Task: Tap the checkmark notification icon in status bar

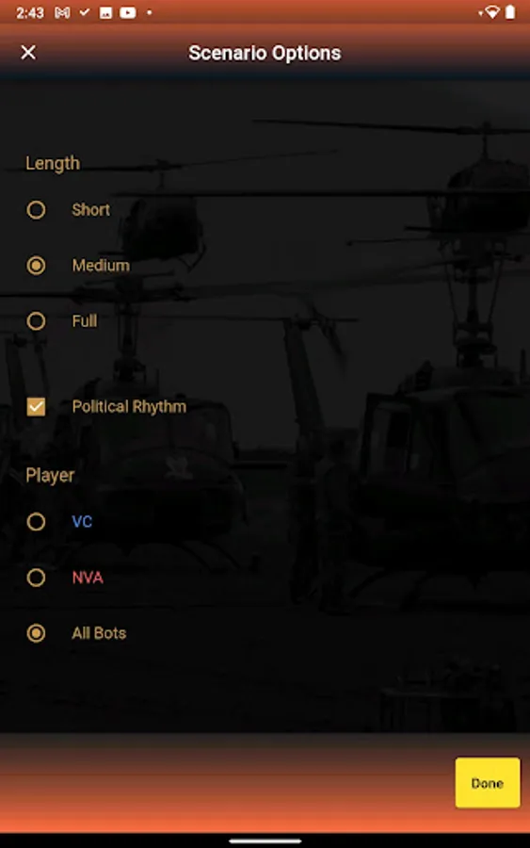Action: point(85,12)
